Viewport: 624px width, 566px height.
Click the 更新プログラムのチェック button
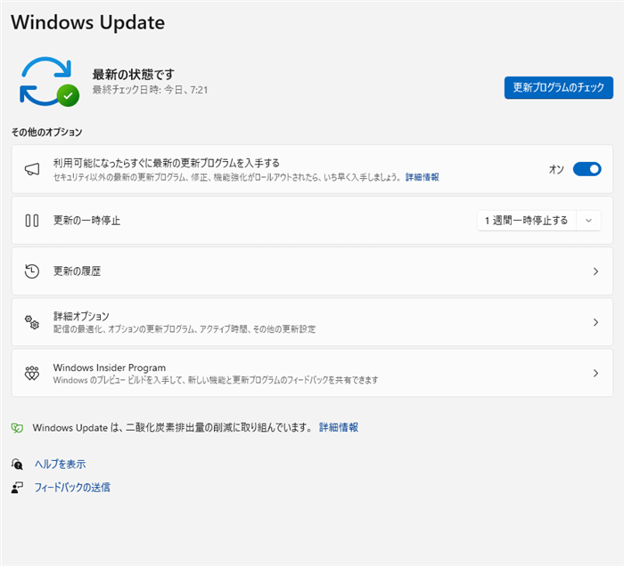(559, 87)
